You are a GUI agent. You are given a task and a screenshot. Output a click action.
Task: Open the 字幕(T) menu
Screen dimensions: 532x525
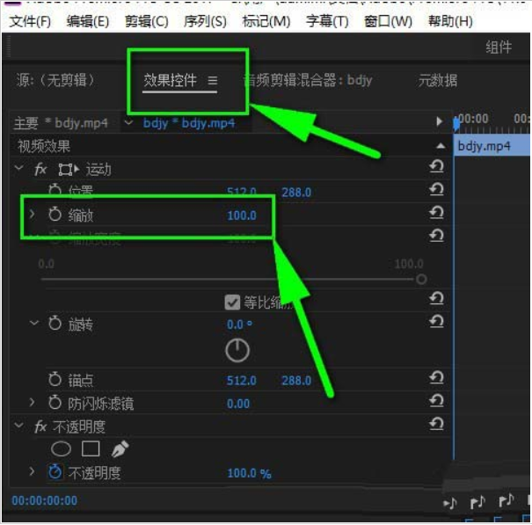pos(327,22)
